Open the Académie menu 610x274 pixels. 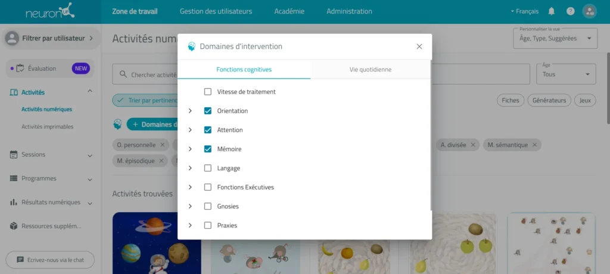pos(290,11)
